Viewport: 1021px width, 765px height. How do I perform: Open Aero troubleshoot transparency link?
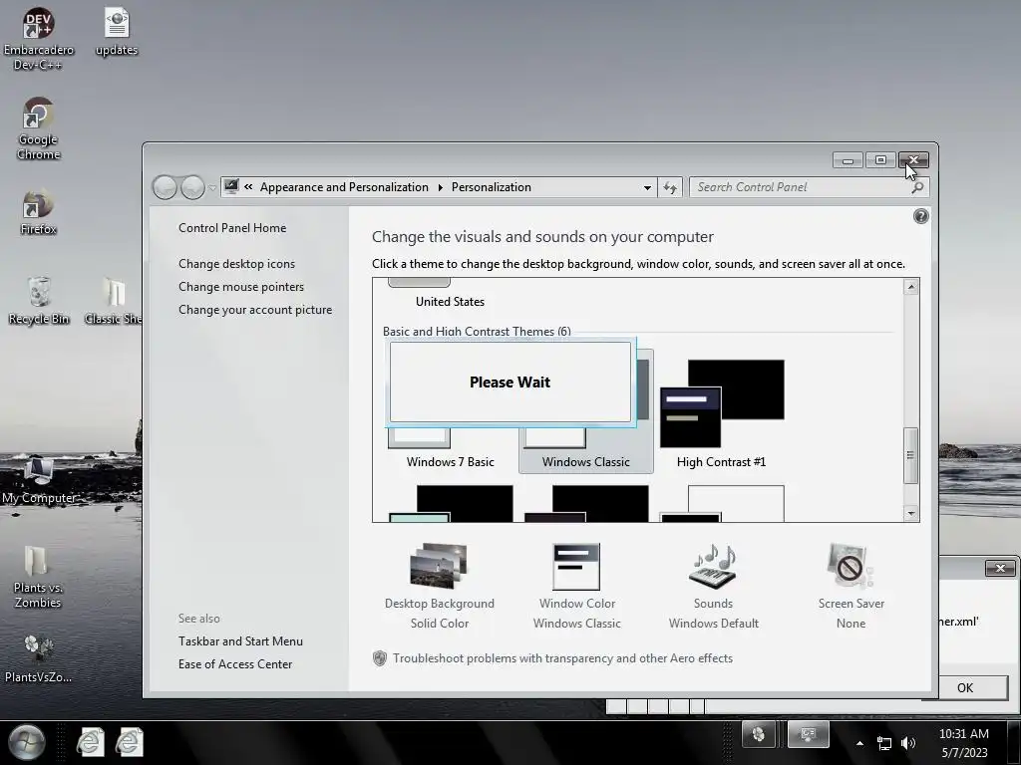tap(562, 658)
